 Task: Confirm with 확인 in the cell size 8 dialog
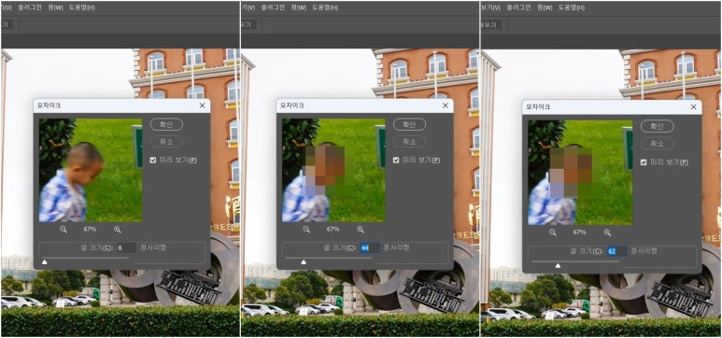pyautogui.click(x=166, y=124)
